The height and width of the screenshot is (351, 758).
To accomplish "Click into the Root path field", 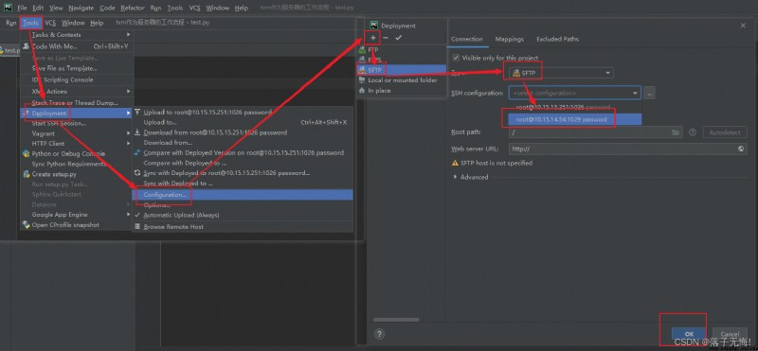I will tap(596, 132).
